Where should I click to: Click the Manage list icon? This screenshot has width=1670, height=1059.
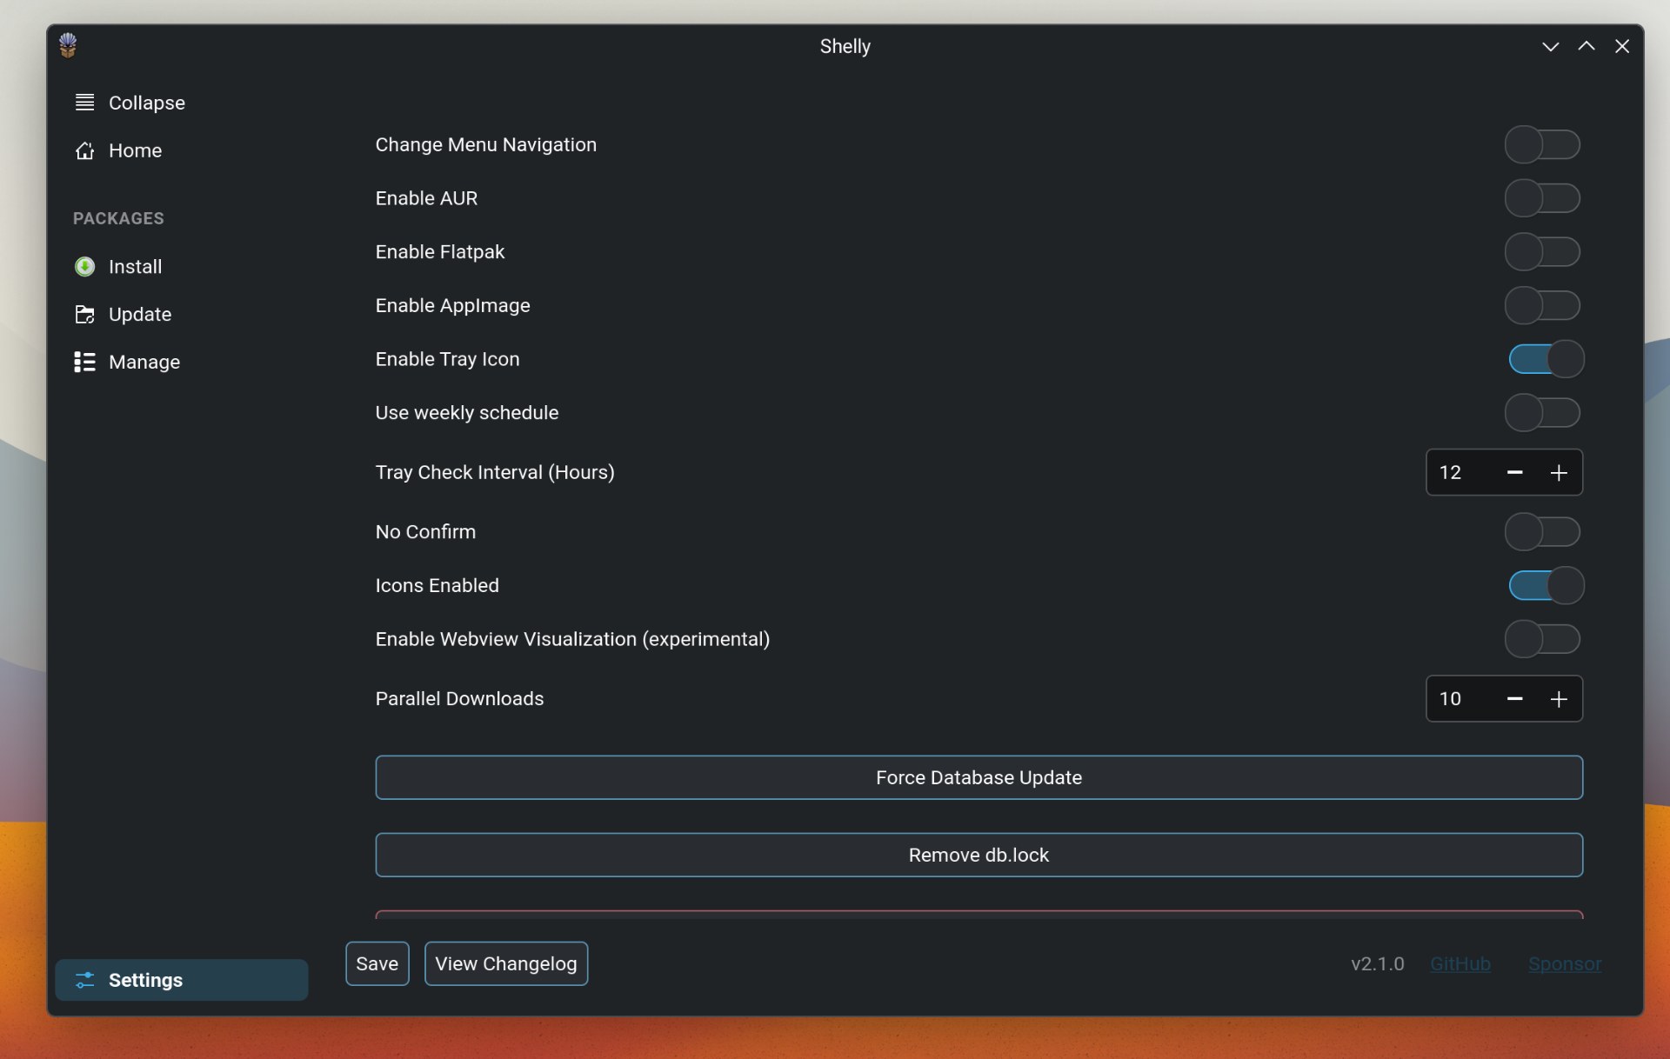pos(84,362)
